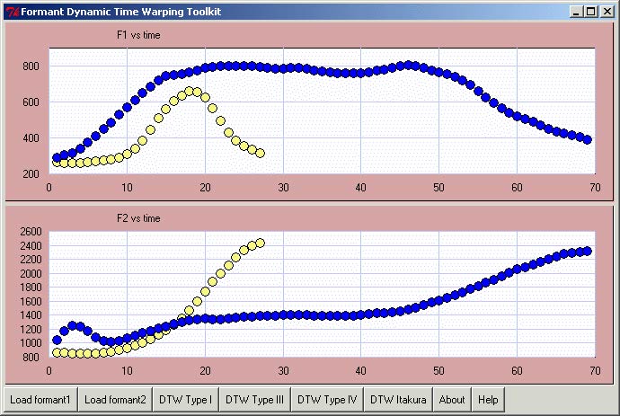620x416 pixels.
Task: Click the Load formant1 button
Action: pyautogui.click(x=40, y=399)
